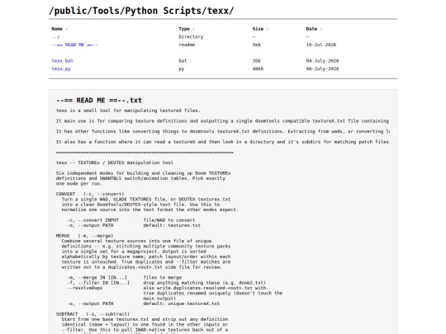Click the page path heading /public/Tools/Python Scripts/texx/
This screenshot has width=446, height=334.
(141, 11)
